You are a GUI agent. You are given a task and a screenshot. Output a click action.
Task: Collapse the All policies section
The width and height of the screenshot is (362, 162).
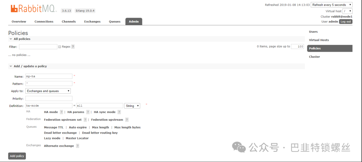point(11,39)
